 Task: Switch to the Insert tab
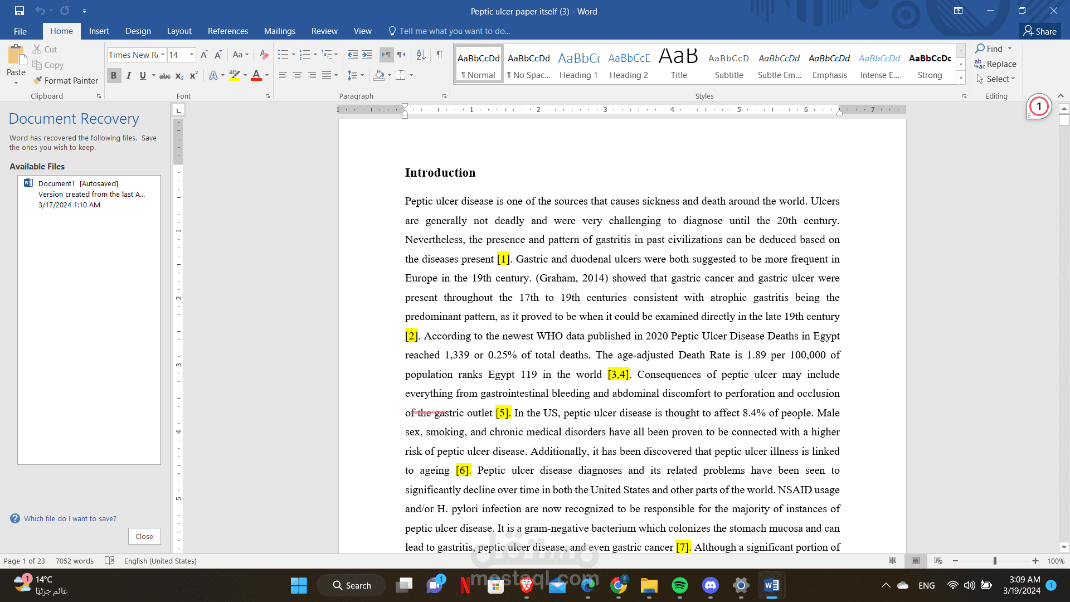click(99, 31)
